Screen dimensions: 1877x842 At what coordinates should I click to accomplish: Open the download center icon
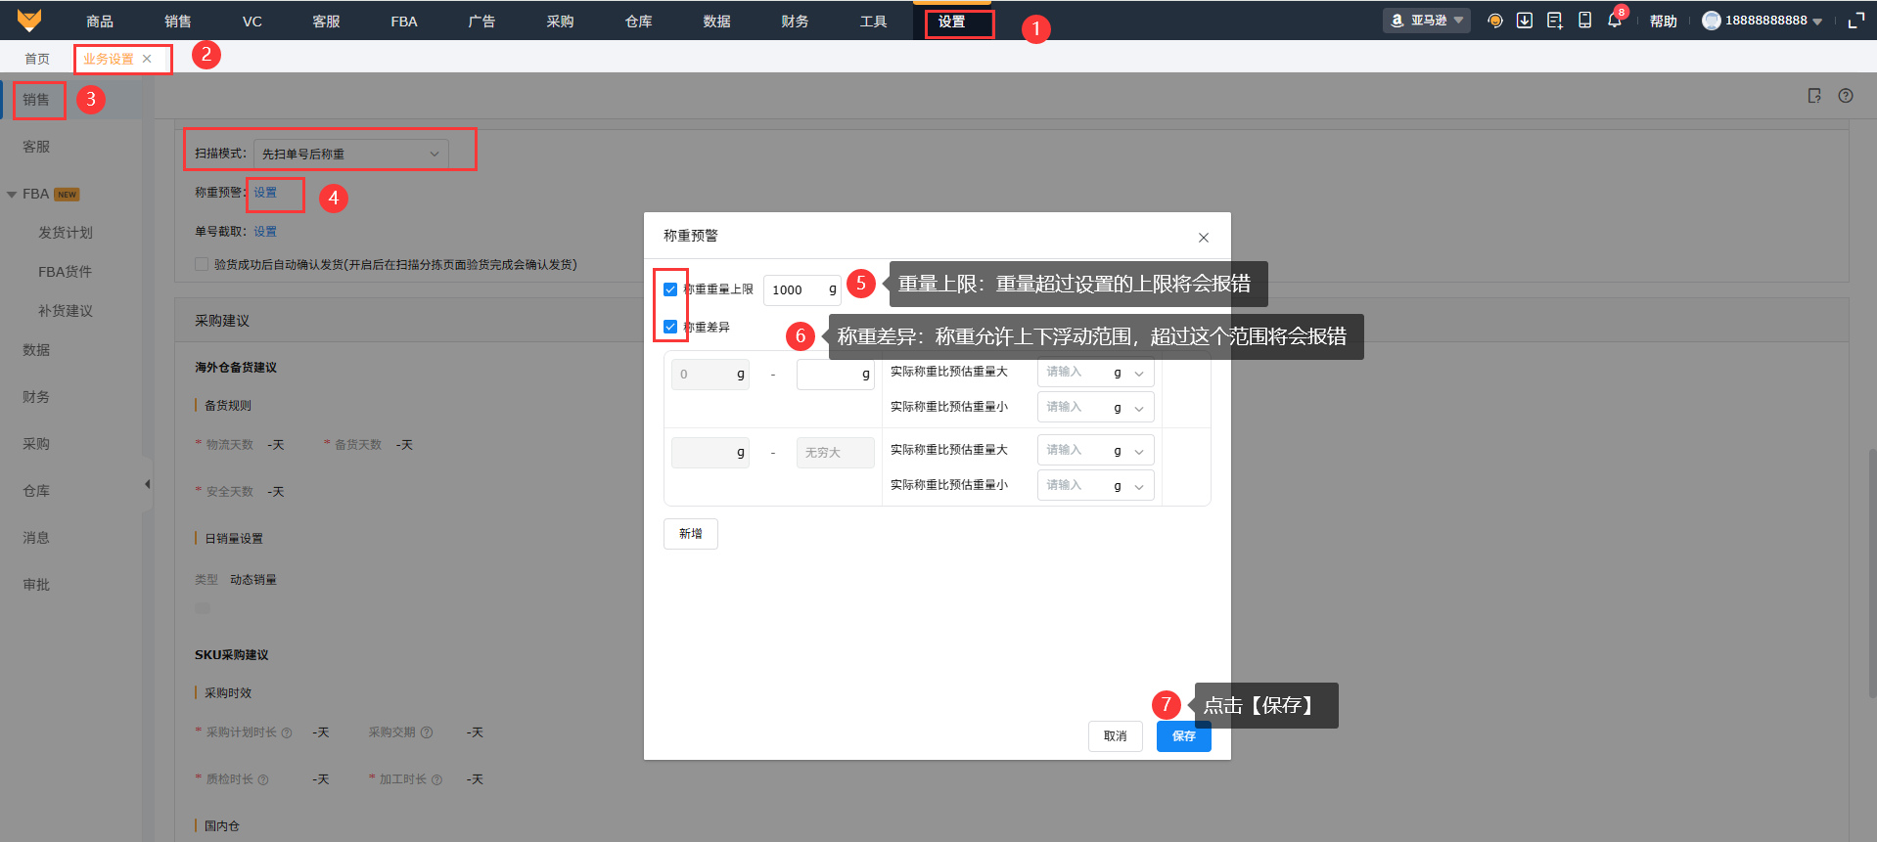tap(1525, 21)
